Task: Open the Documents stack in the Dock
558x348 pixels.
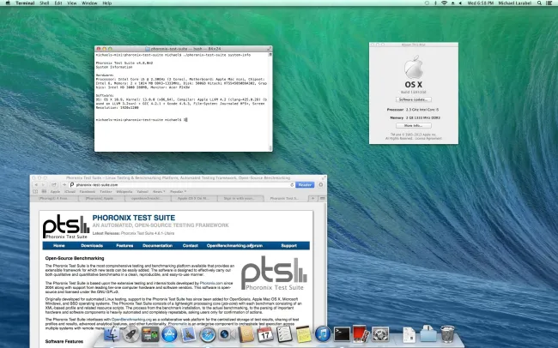Action: click(409, 334)
